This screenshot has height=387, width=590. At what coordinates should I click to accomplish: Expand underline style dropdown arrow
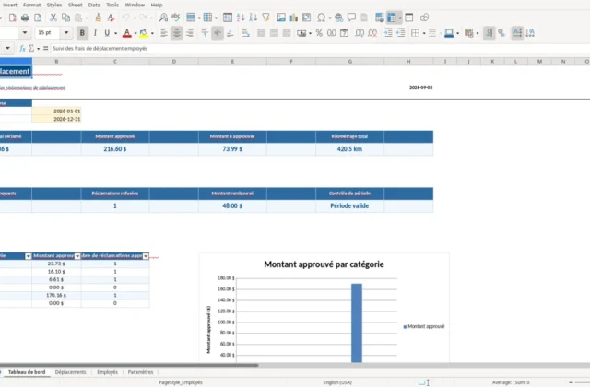pos(115,33)
